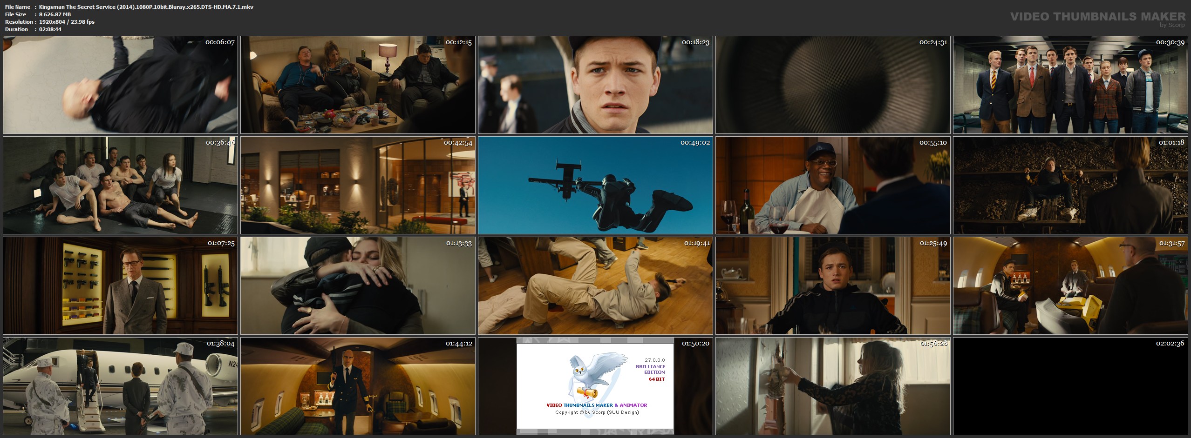This screenshot has width=1191, height=438.
Task: Click the skydiving thumbnail at 00:49:02
Action: [x=595, y=186]
